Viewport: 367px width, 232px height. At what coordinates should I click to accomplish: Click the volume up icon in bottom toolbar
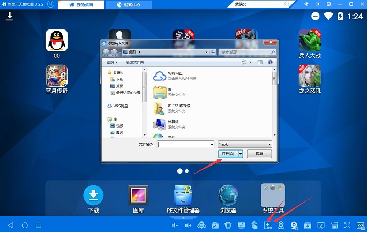pyautogui.click(x=188, y=225)
